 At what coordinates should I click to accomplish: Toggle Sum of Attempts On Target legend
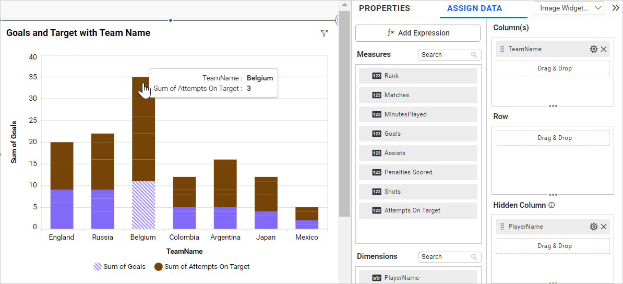202,267
